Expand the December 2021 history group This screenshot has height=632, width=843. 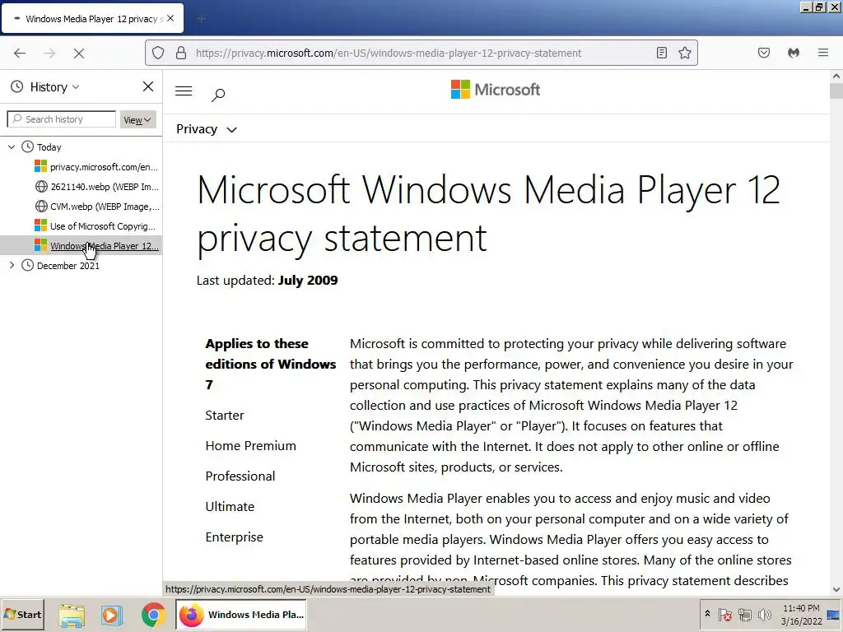(x=12, y=265)
